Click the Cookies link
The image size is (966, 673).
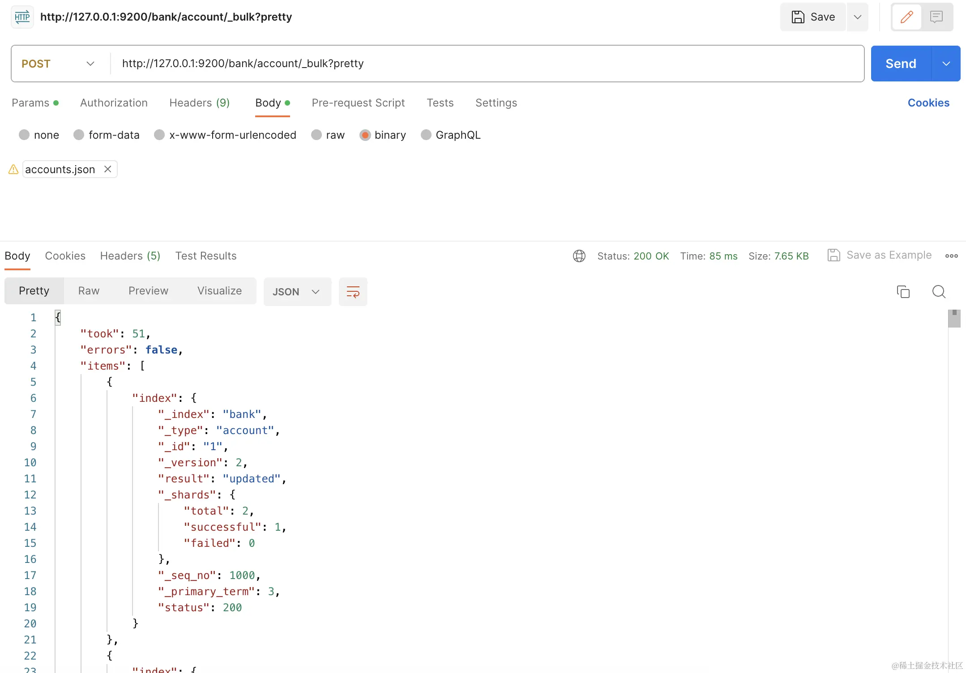[x=928, y=103]
